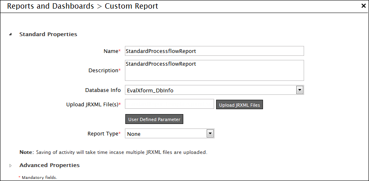Click the Name field label
This screenshot has width=369, height=181.
(x=111, y=51)
